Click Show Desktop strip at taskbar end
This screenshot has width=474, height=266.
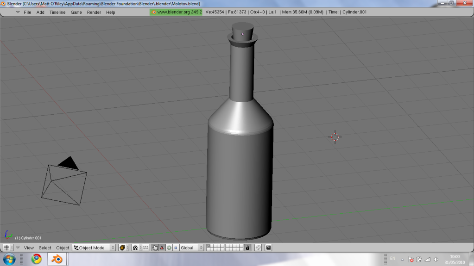(x=472, y=260)
